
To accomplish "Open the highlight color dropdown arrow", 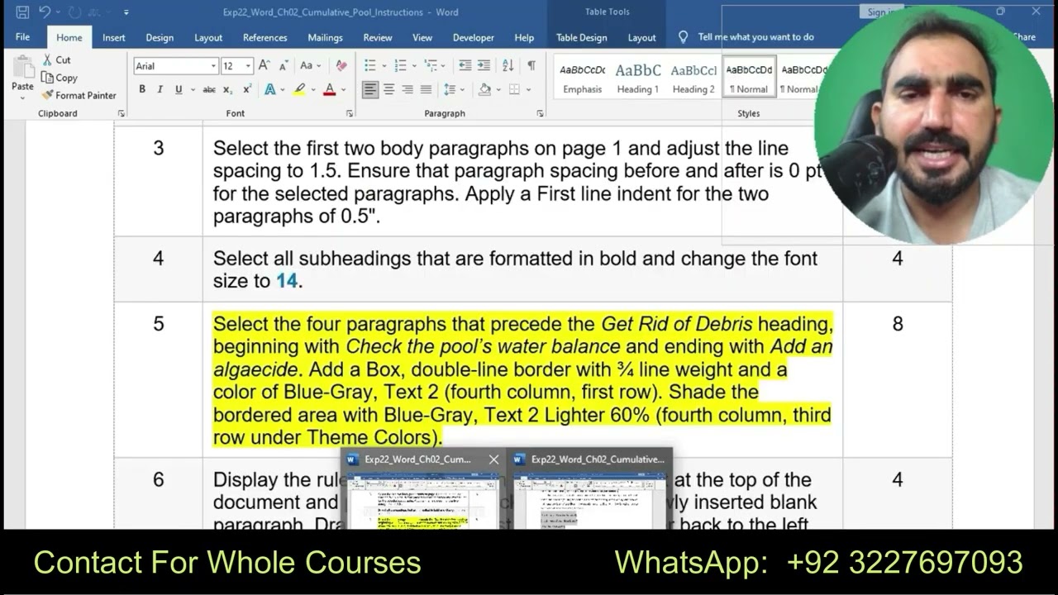I will coord(313,89).
